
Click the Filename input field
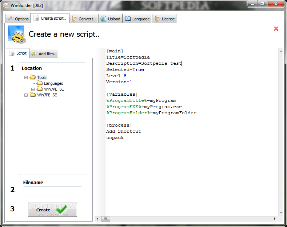tap(53, 191)
